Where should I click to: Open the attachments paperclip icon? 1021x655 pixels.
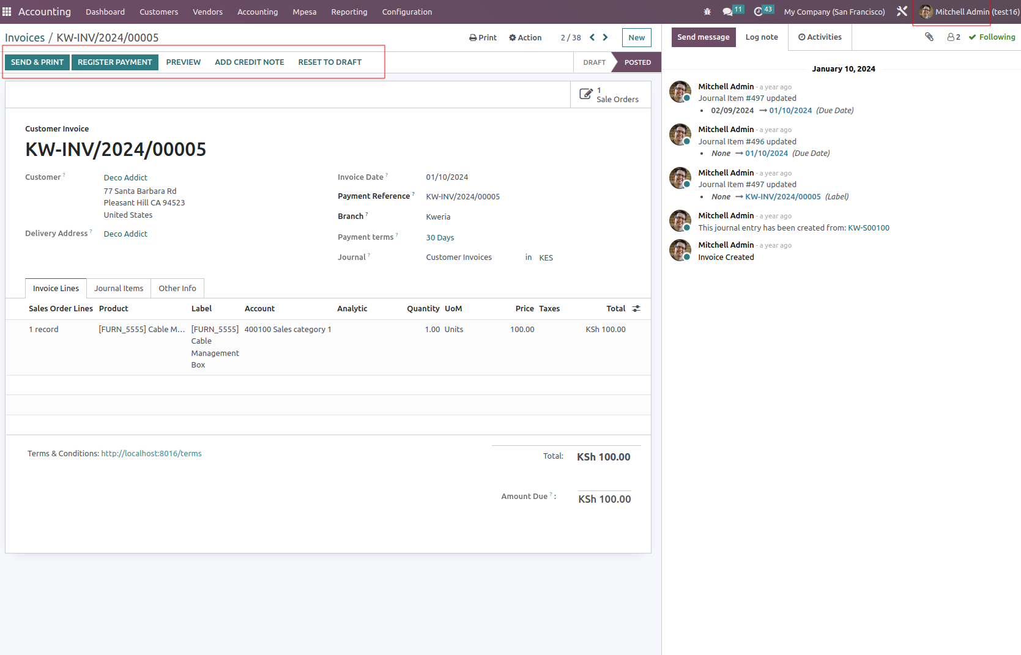[929, 37]
